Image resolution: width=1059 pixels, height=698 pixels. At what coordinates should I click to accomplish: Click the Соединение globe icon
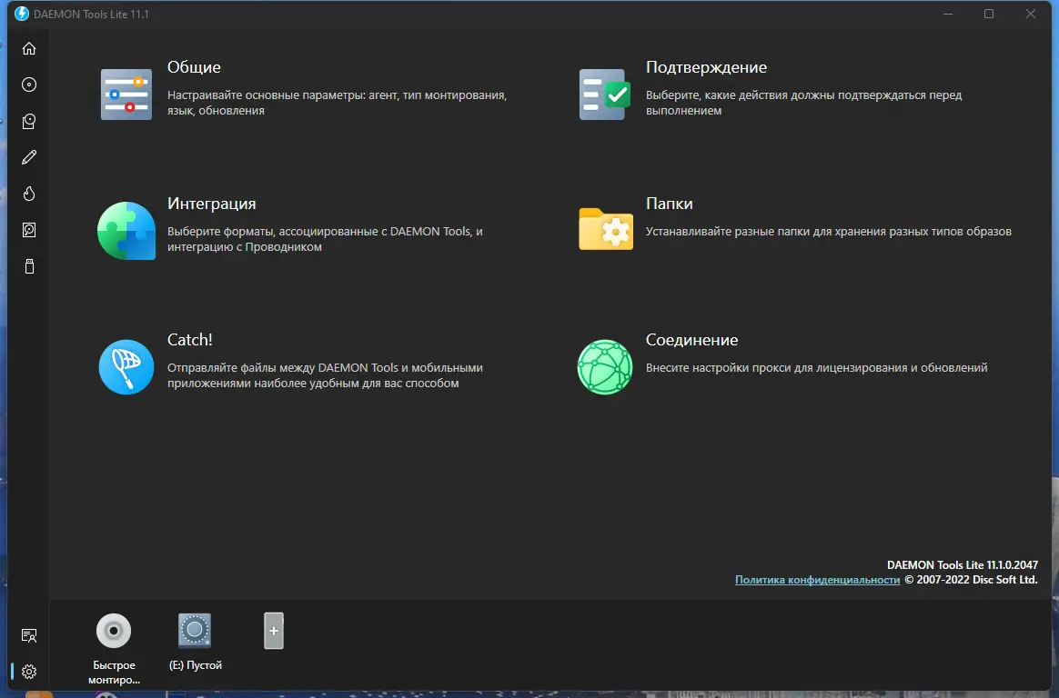point(605,367)
